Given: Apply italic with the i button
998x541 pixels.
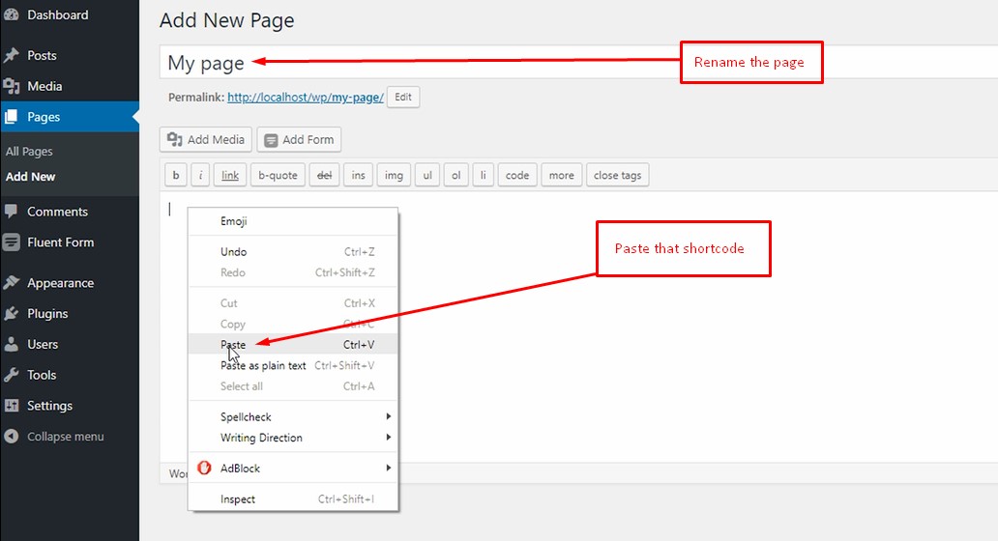Looking at the screenshot, I should coord(200,175).
